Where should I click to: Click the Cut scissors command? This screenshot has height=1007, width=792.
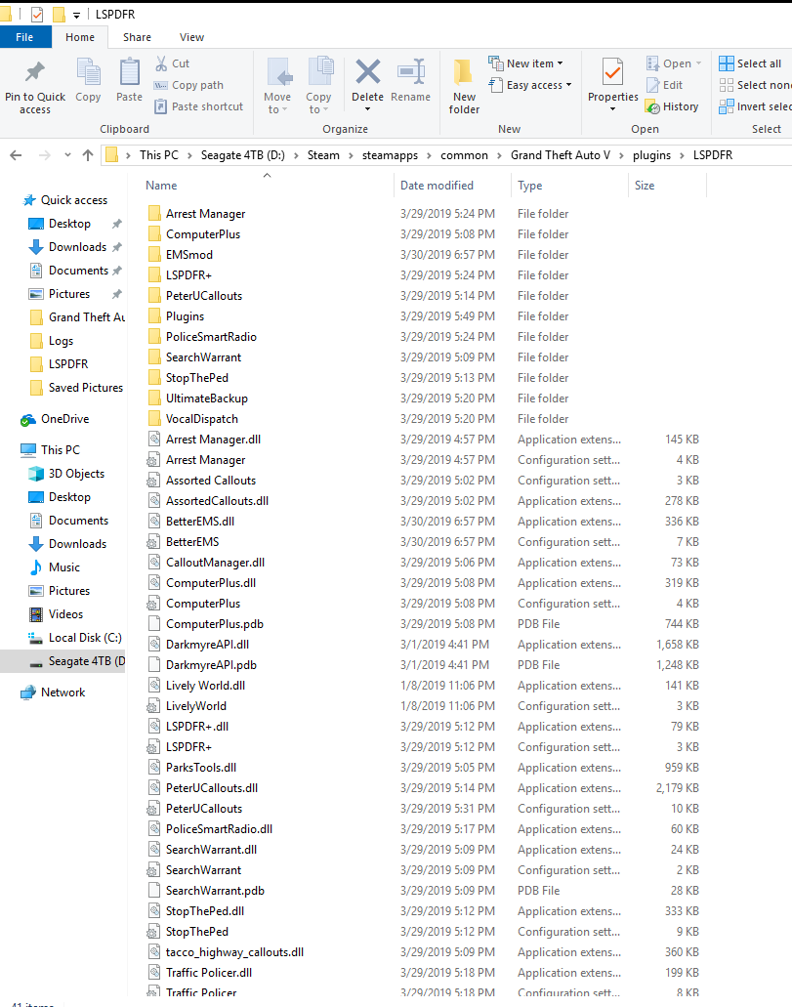172,63
